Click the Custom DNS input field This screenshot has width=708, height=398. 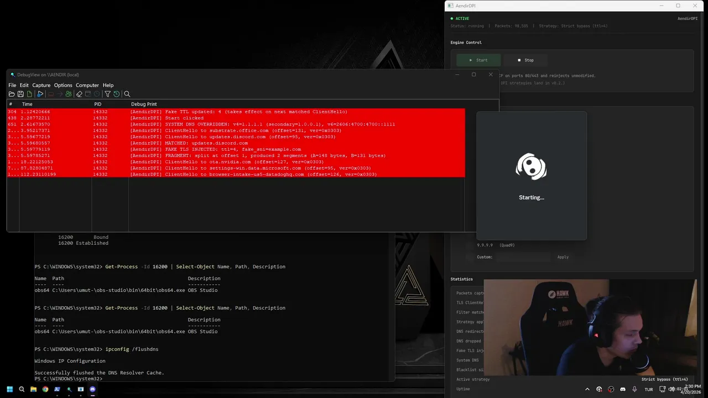[x=523, y=257]
